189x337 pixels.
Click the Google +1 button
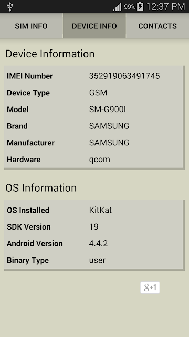(x=150, y=288)
